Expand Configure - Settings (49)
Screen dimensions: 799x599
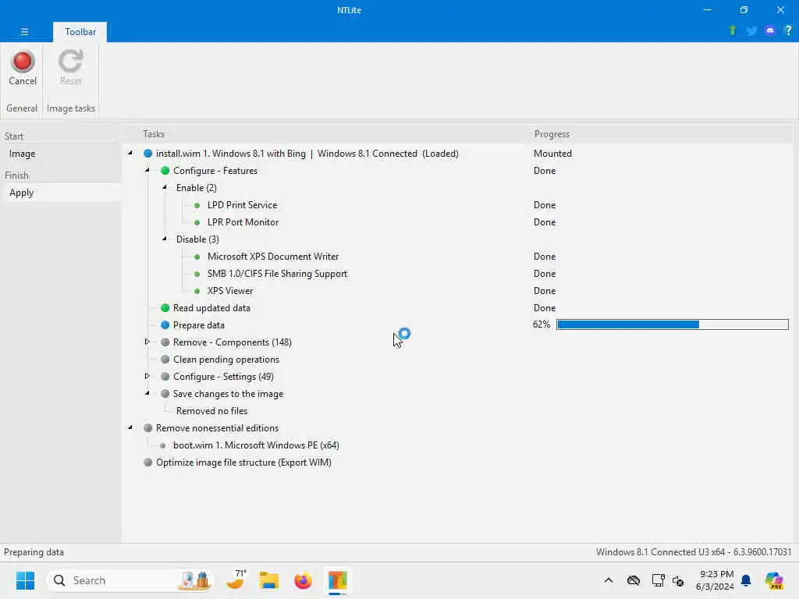click(x=147, y=376)
